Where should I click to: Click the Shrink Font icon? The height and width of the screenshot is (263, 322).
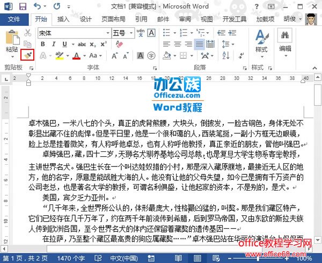point(126,55)
